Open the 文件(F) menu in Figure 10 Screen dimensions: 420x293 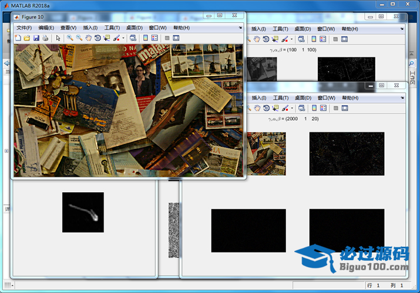click(x=24, y=28)
